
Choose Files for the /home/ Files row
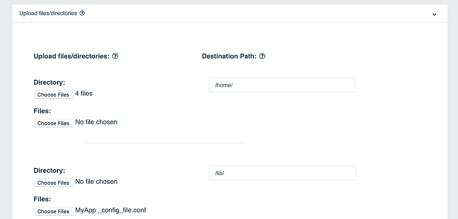53,123
